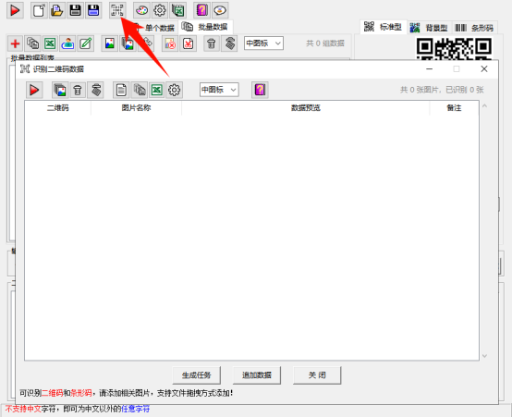Click the color palette icon in main toolbar
Viewport: 512px width, 417px height.
pyautogui.click(x=141, y=10)
